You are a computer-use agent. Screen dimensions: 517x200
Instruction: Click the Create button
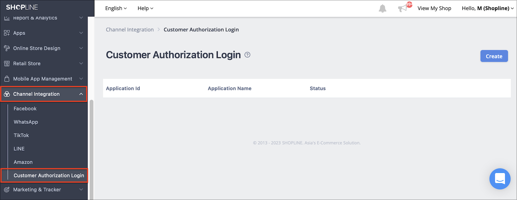[494, 56]
